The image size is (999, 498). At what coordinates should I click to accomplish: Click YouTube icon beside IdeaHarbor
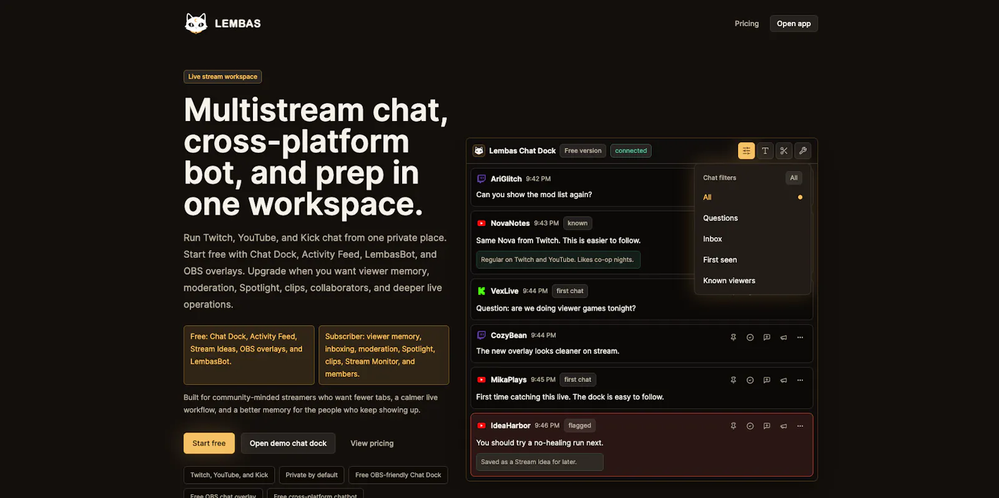pyautogui.click(x=481, y=426)
